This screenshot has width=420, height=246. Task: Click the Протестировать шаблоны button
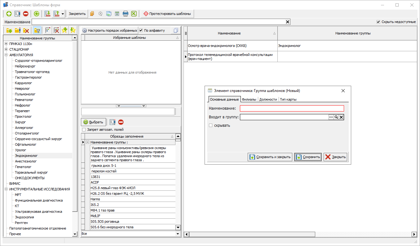(x=167, y=14)
